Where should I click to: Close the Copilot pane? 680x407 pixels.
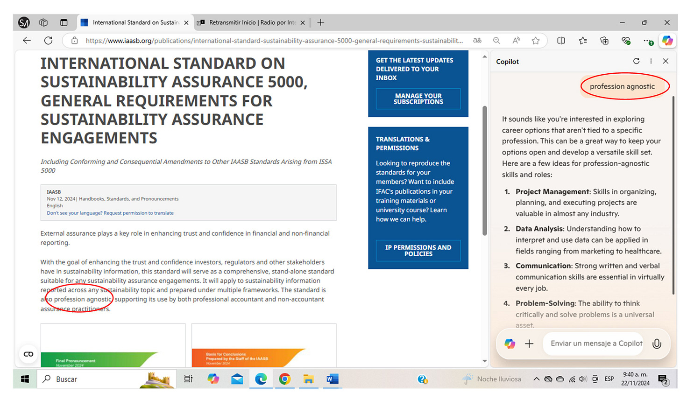click(666, 61)
